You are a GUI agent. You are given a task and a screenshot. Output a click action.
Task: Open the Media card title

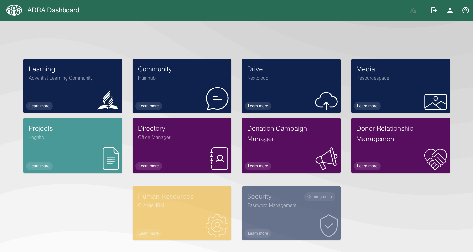pos(366,69)
